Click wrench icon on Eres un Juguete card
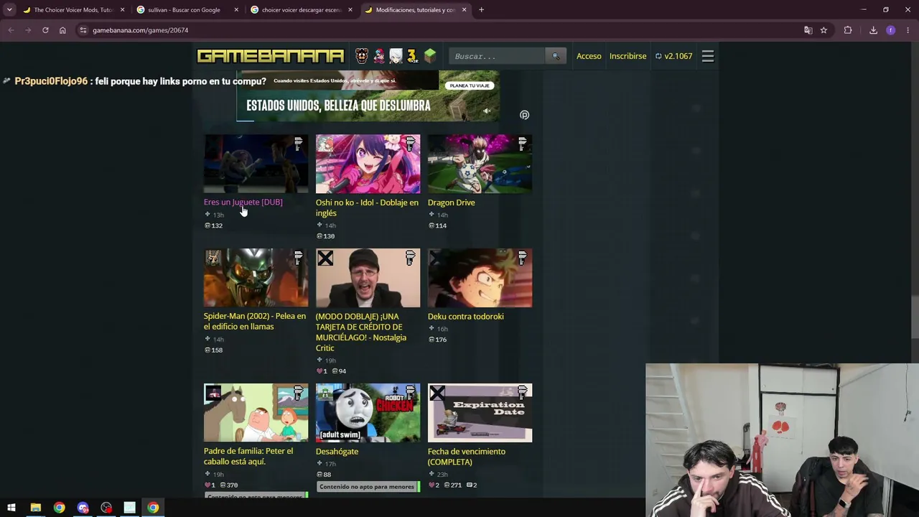919x517 pixels. tap(299, 144)
